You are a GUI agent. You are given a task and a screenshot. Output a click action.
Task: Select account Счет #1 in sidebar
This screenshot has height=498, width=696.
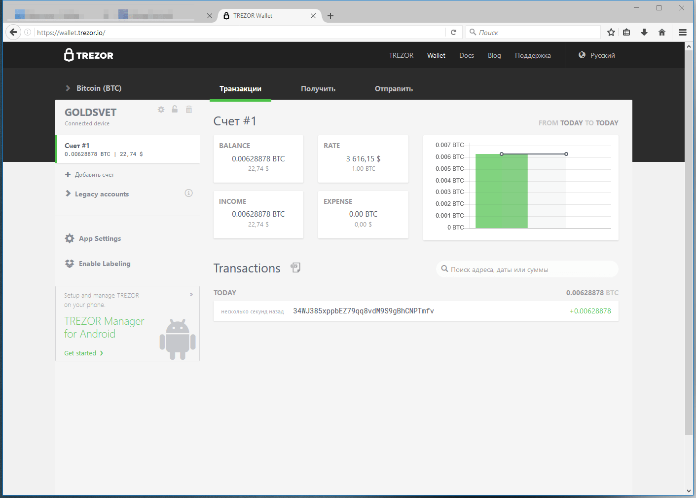click(x=128, y=149)
